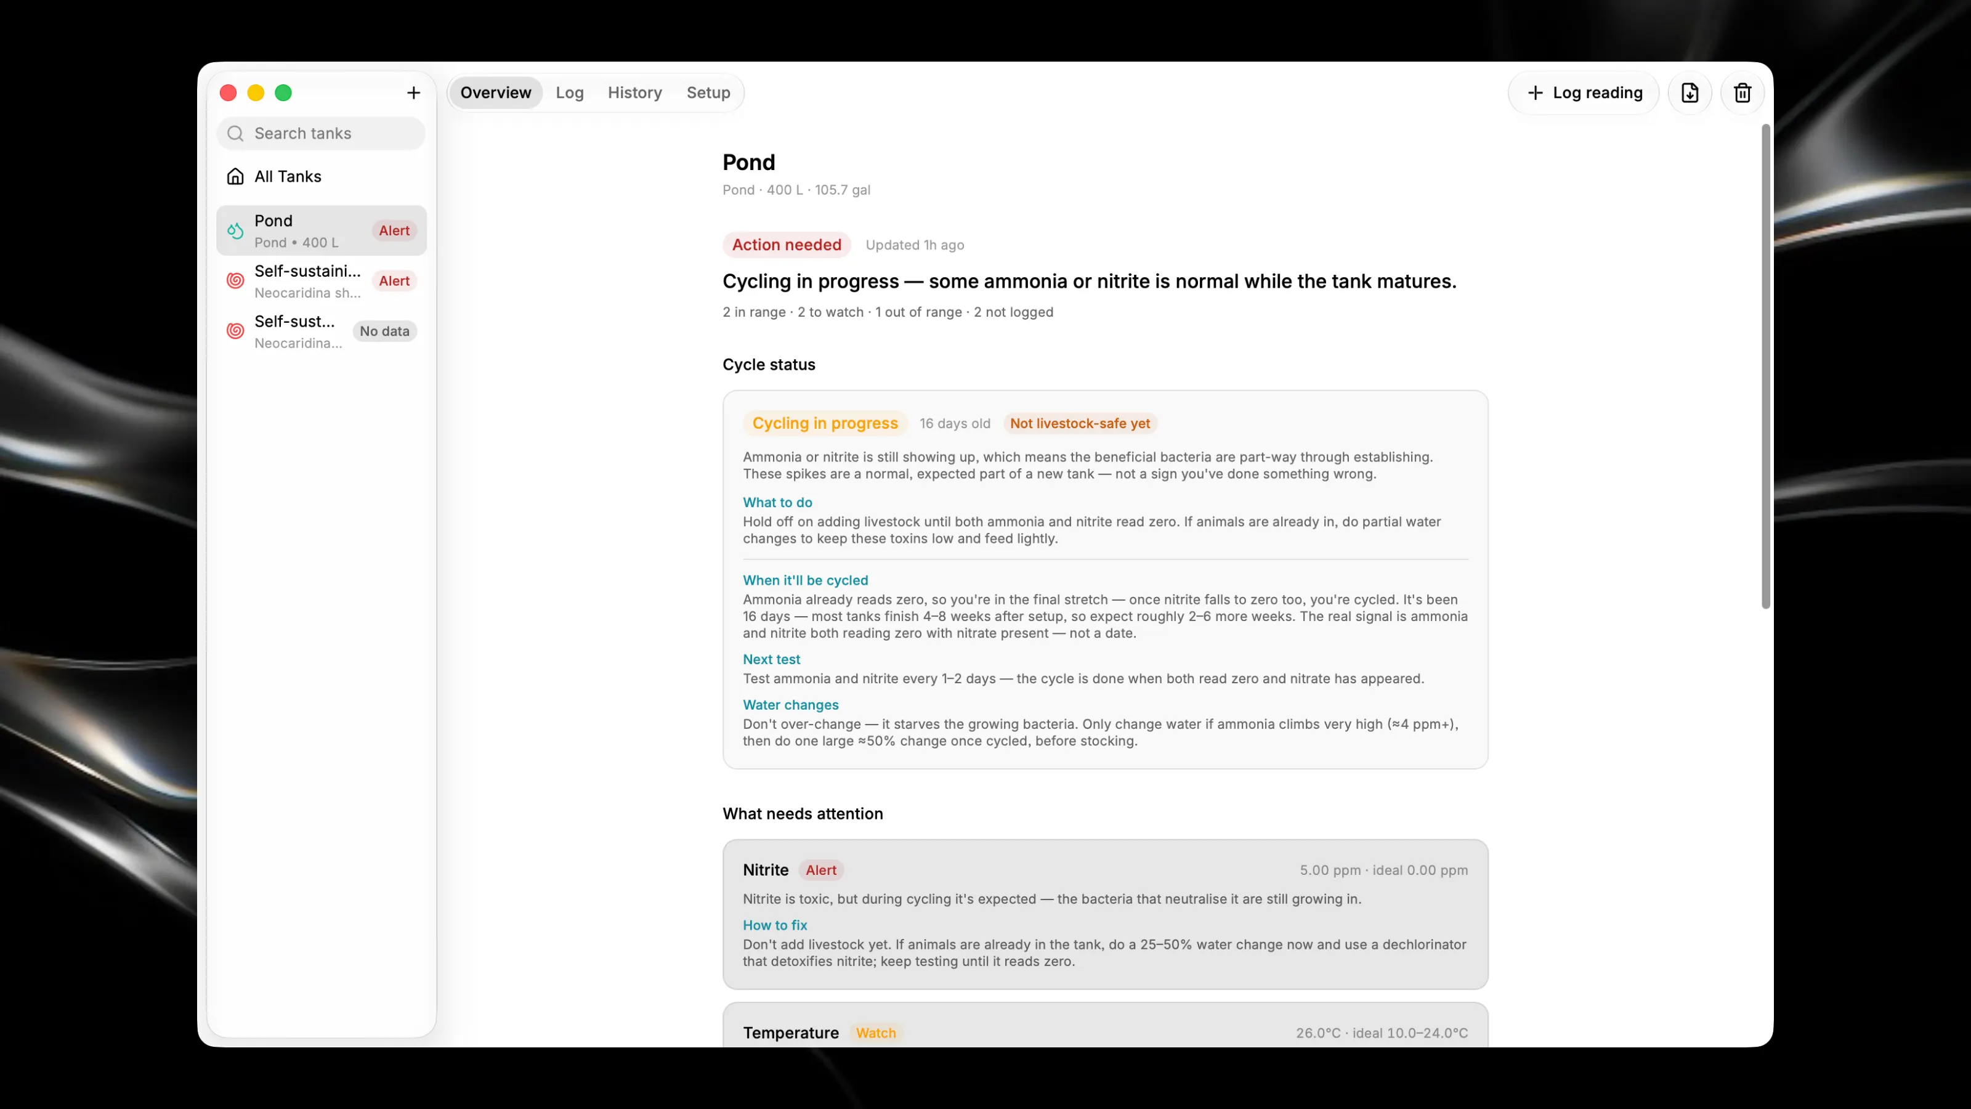
Task: Click 26.0°C · ideal 10.0–24.0°C value
Action: point(1381,1033)
